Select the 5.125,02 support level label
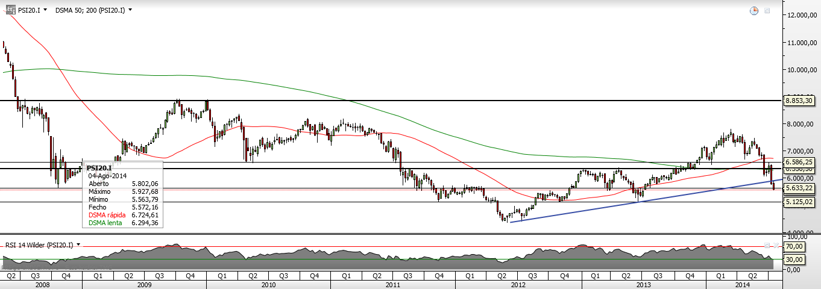This screenshot has width=821, height=289. 799,202
